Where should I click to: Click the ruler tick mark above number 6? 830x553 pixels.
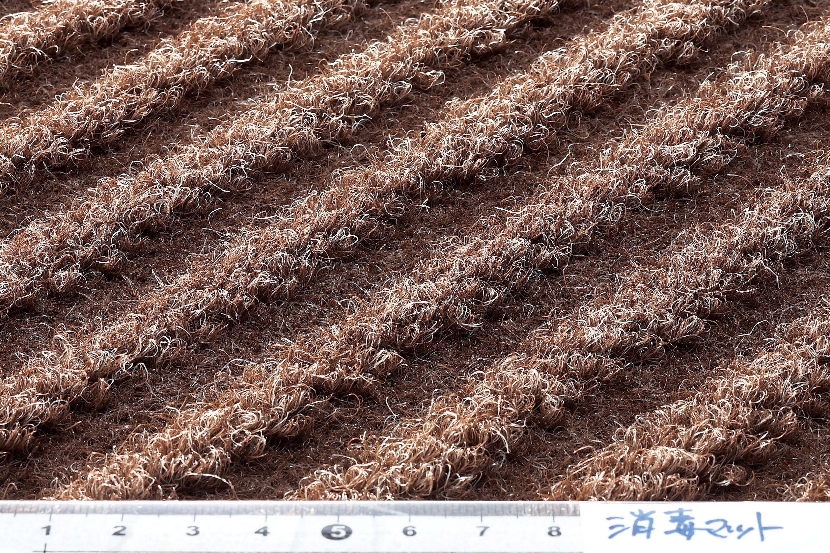[x=410, y=517]
